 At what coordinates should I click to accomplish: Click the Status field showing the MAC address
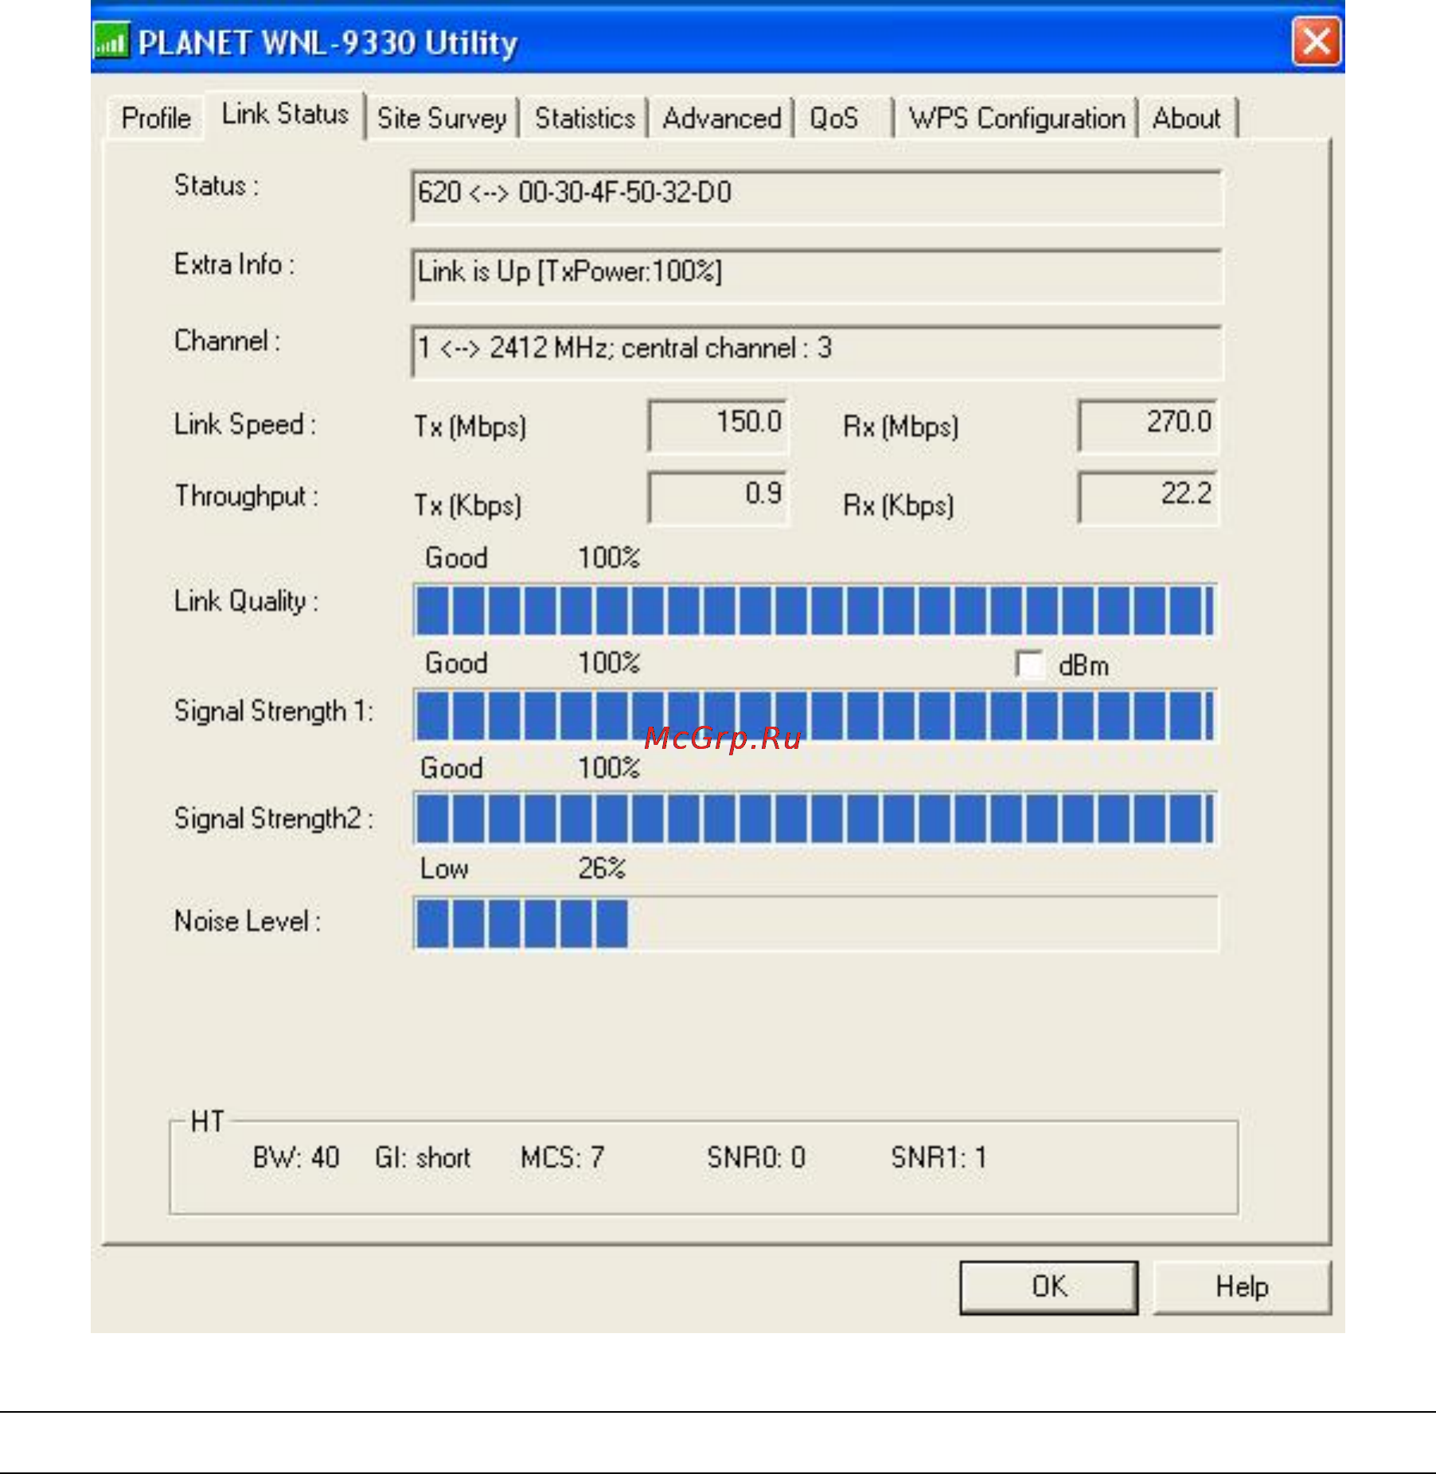pos(817,196)
